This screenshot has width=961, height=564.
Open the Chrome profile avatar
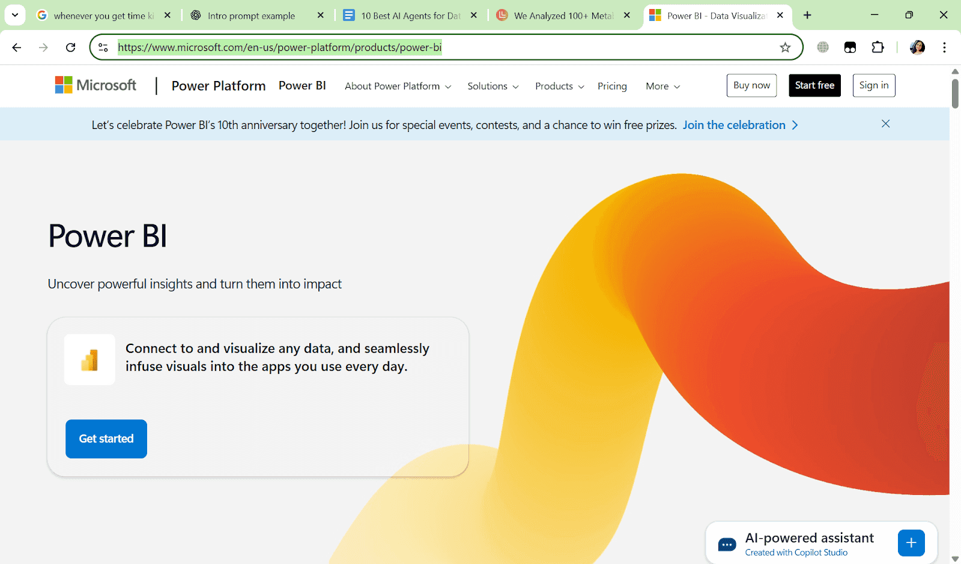pos(917,47)
